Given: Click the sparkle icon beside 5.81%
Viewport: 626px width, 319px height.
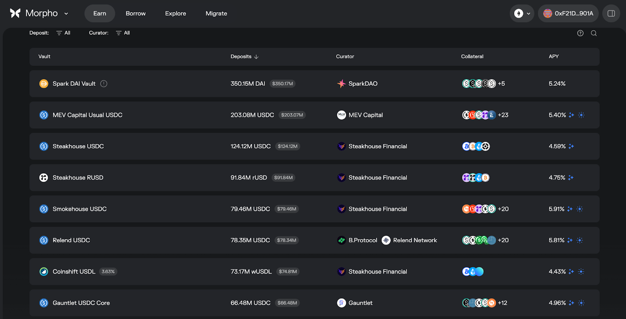Looking at the screenshot, I should (x=570, y=240).
